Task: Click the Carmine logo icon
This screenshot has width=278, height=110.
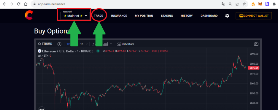Action: 29,15
